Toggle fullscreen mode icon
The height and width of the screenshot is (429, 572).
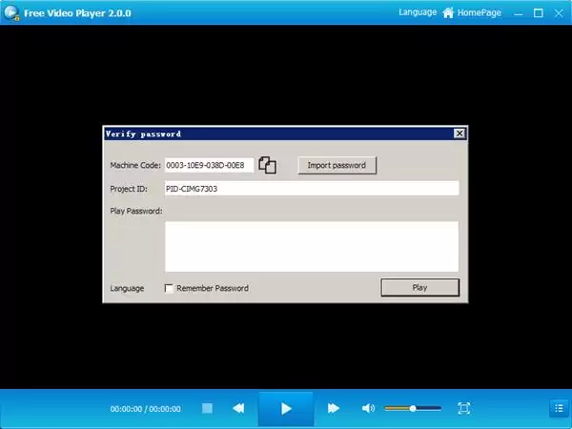464,408
